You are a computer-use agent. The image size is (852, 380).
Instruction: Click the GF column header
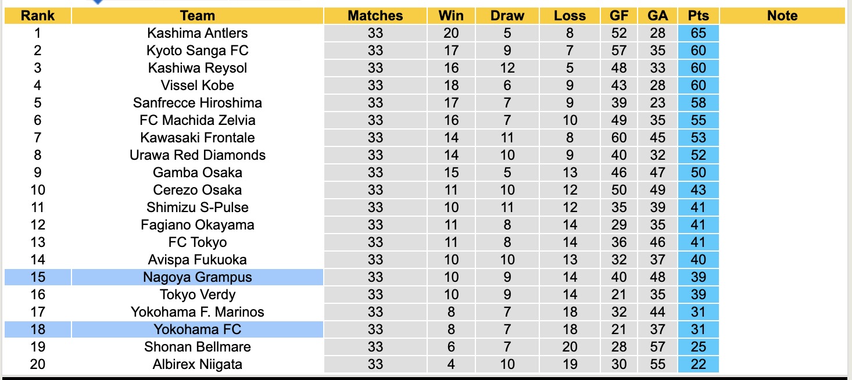point(619,16)
